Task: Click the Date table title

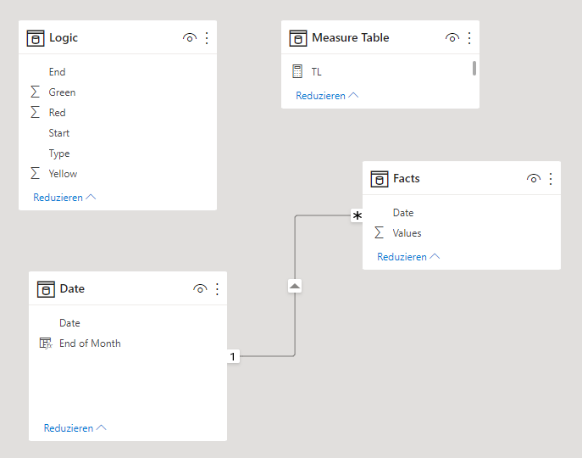Action: point(72,288)
